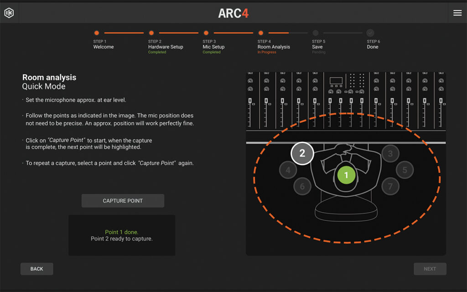Image resolution: width=467 pixels, height=292 pixels.
Task: Select capture point 3 in the diagram
Action: click(x=390, y=154)
